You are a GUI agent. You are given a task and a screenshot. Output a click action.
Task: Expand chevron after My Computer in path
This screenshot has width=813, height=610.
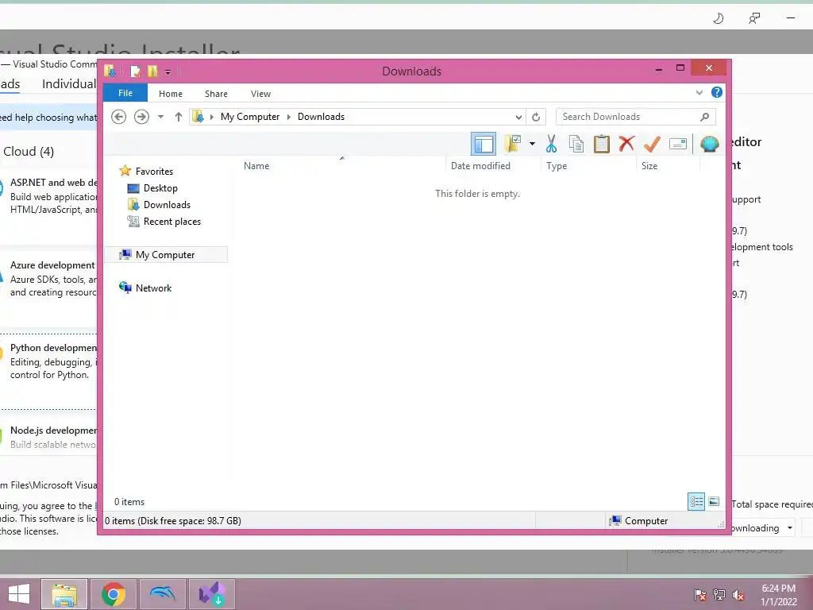click(289, 117)
